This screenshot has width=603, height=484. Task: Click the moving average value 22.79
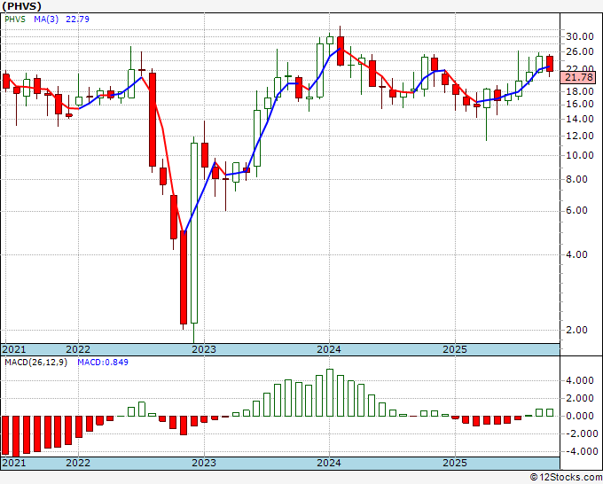pyautogui.click(x=77, y=19)
